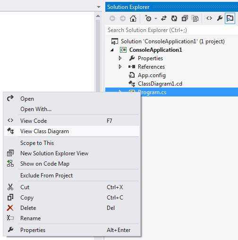Select ClassDiagram1.cd file
The width and height of the screenshot is (238, 240).
(x=160, y=84)
